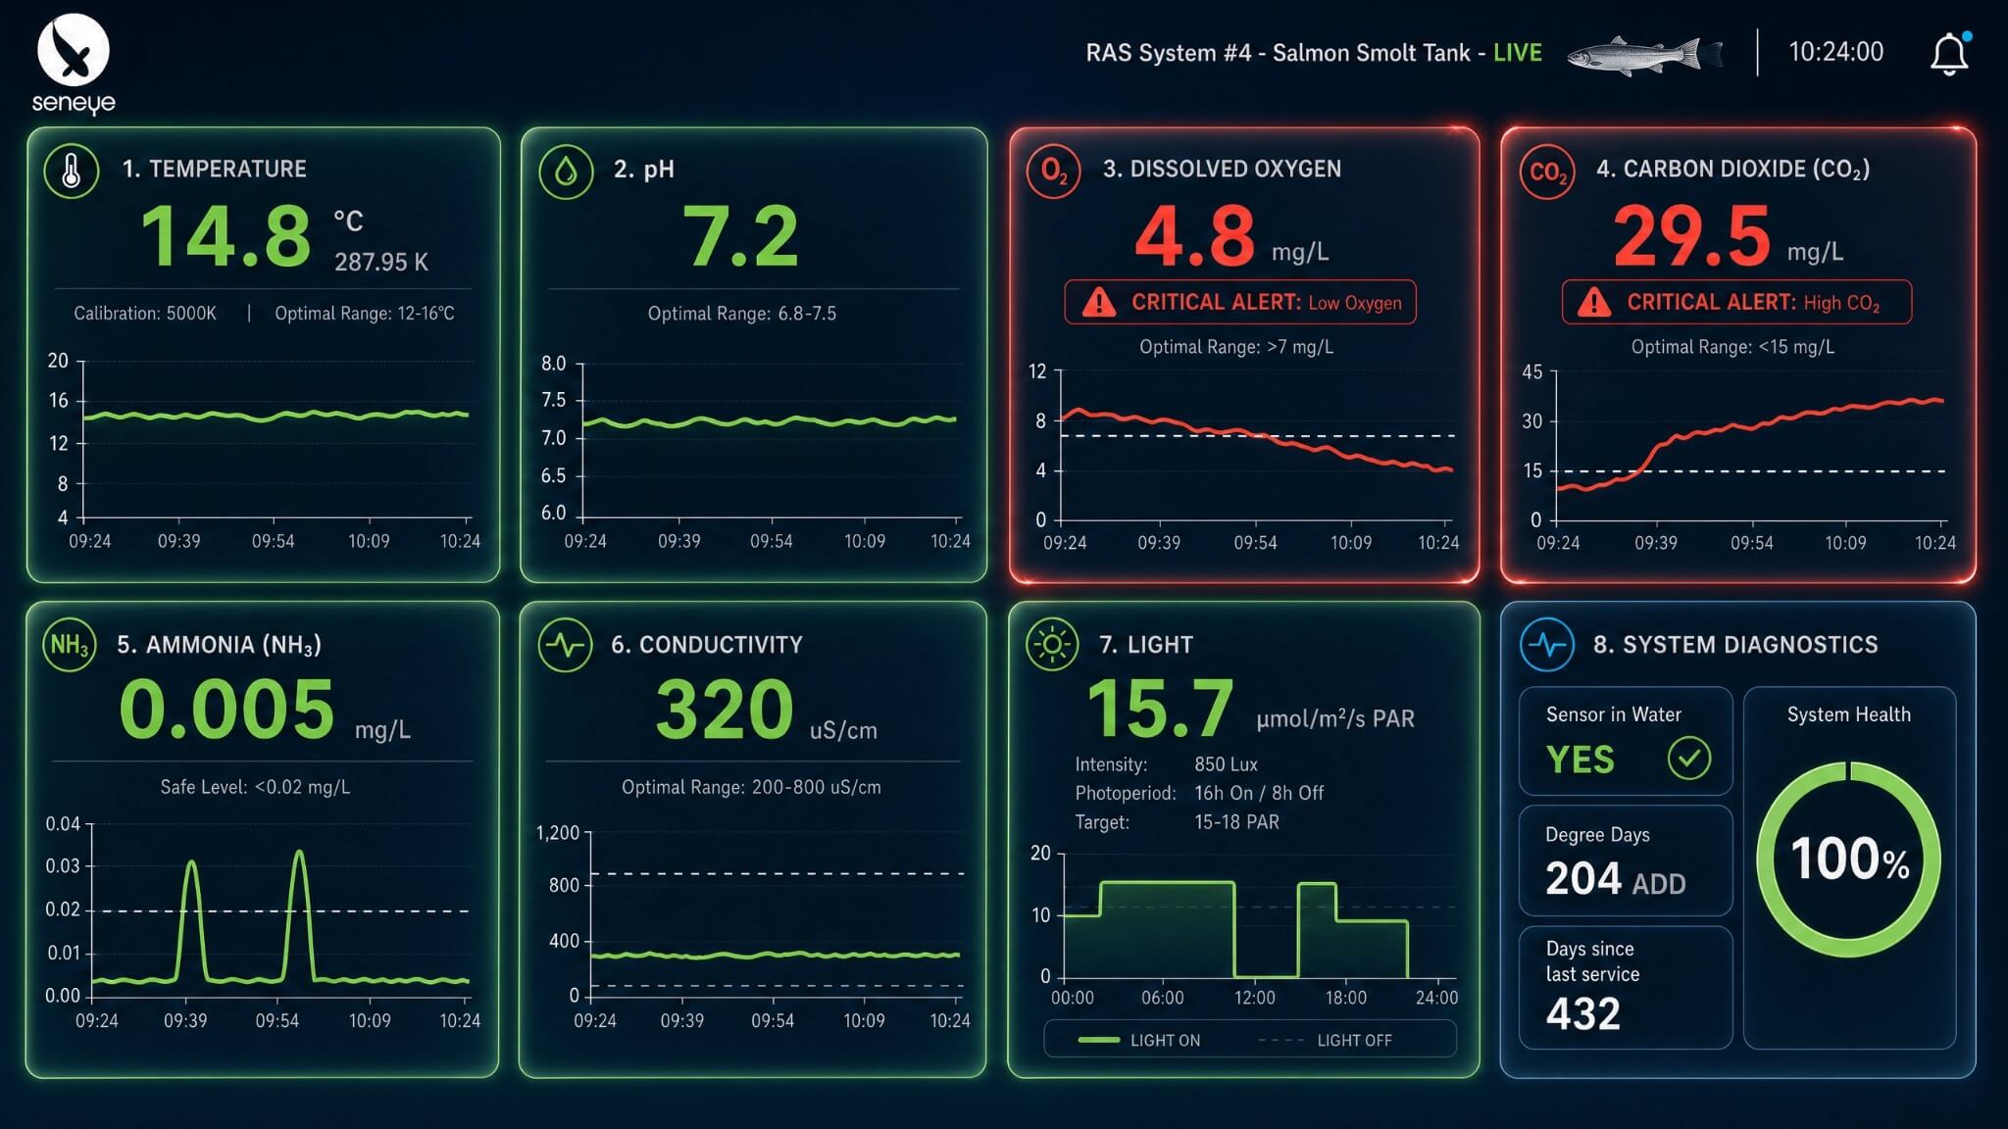The width and height of the screenshot is (2008, 1129).
Task: Click the sun icon in Light card
Action: pos(1052,645)
